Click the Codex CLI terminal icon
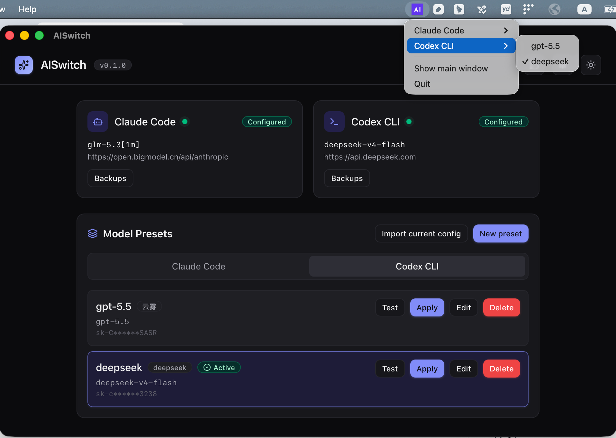 click(x=334, y=122)
